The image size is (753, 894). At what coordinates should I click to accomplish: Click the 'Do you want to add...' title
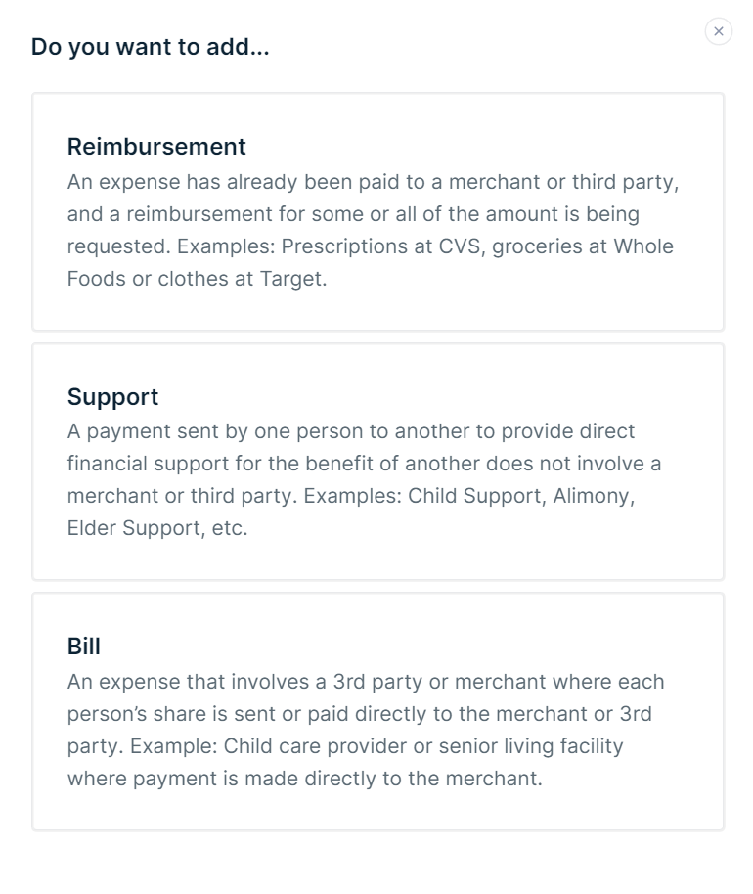click(x=151, y=47)
